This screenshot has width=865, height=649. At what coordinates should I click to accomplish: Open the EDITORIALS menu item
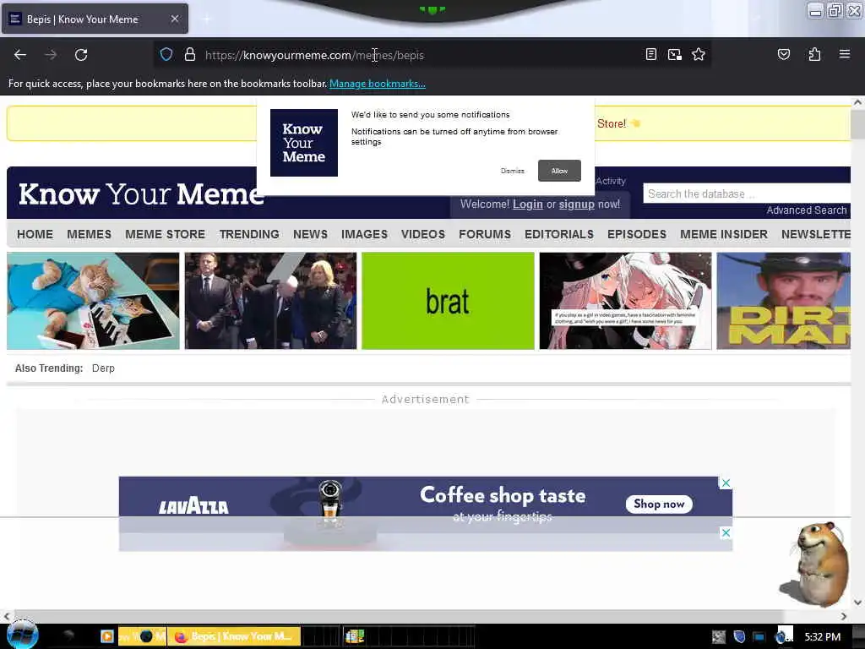(x=559, y=234)
